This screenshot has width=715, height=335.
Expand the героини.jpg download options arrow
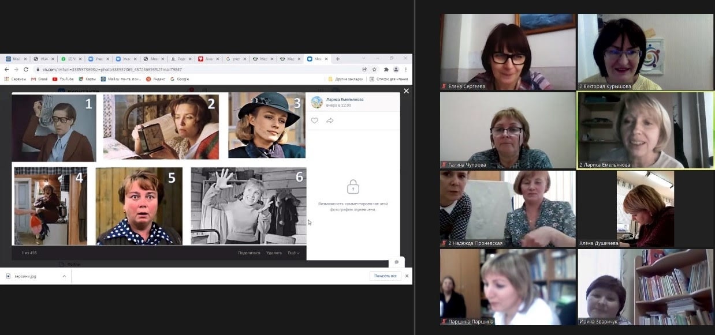click(64, 276)
